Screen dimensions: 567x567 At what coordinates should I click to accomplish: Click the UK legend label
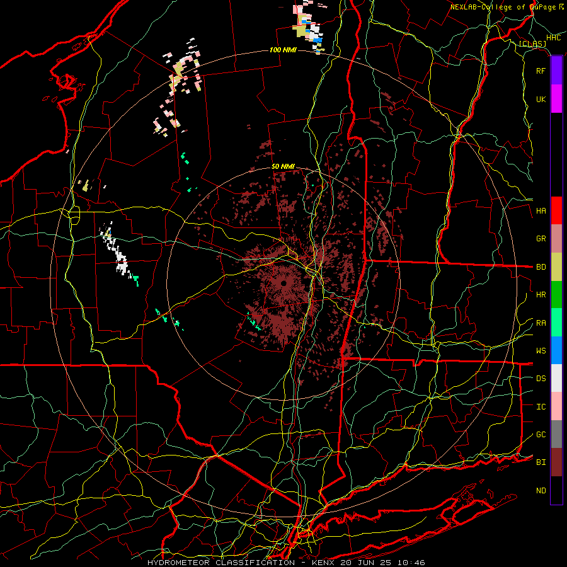pyautogui.click(x=541, y=99)
